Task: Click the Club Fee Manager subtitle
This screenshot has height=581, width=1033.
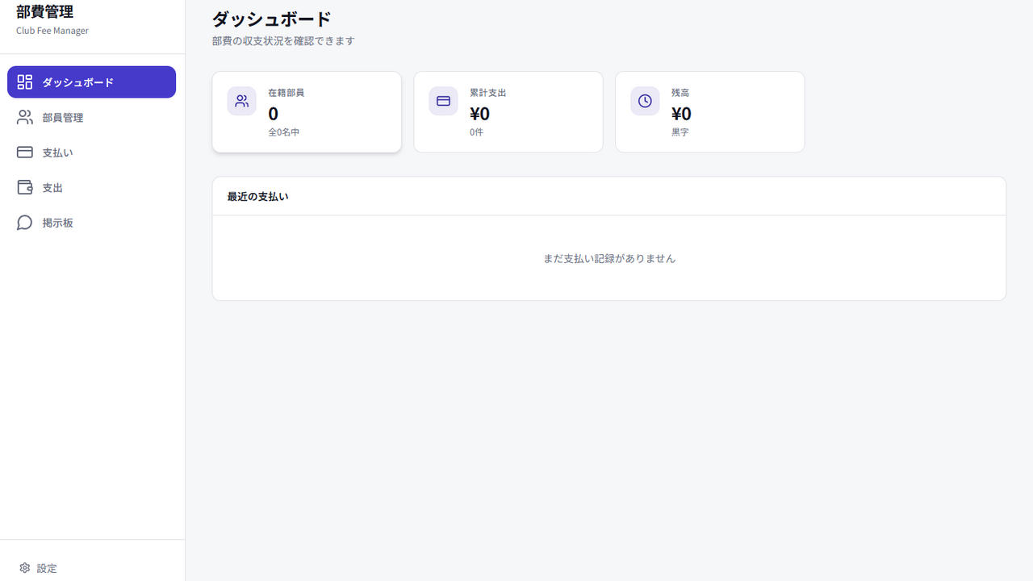Action: 52,31
